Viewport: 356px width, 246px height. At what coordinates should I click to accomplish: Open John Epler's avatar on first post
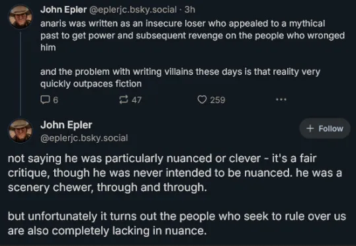[21, 17]
